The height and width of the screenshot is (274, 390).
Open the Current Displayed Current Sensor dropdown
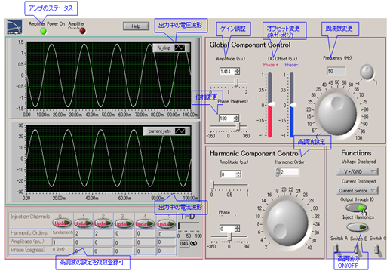tap(358, 191)
